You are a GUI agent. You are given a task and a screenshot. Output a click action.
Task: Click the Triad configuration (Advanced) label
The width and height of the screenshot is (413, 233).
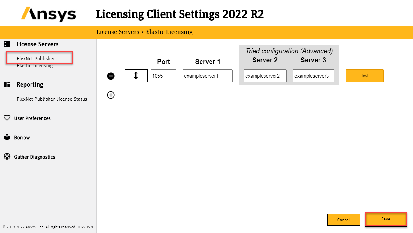tap(289, 51)
